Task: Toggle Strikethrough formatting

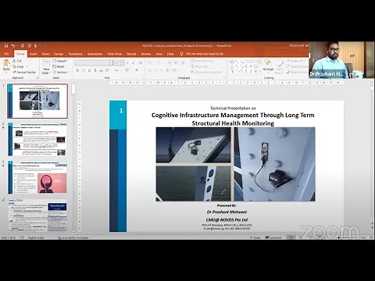Action: 102,70
